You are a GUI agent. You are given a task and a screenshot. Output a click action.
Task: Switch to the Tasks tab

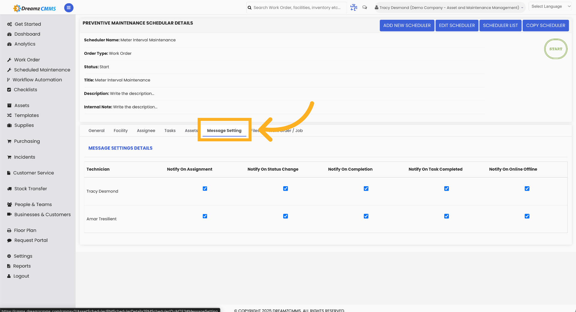[x=170, y=131]
